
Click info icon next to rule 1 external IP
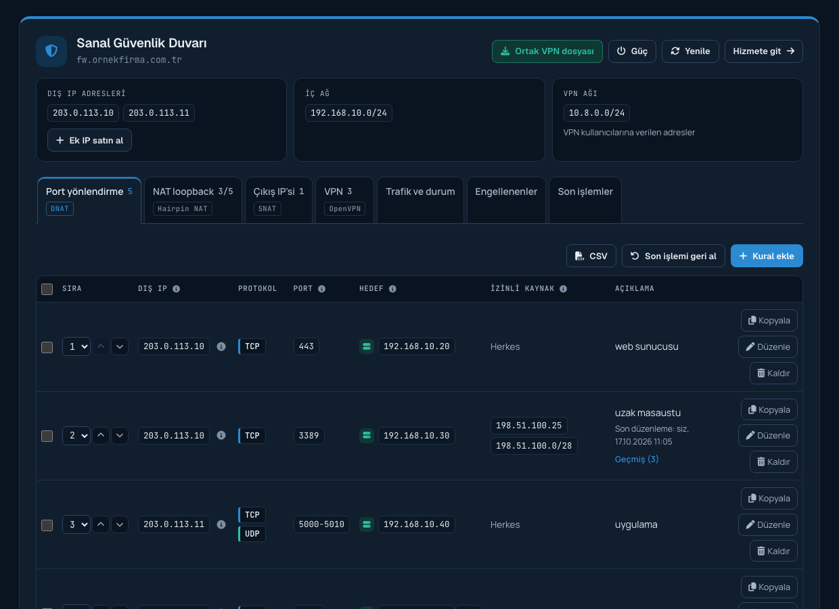pyautogui.click(x=221, y=346)
